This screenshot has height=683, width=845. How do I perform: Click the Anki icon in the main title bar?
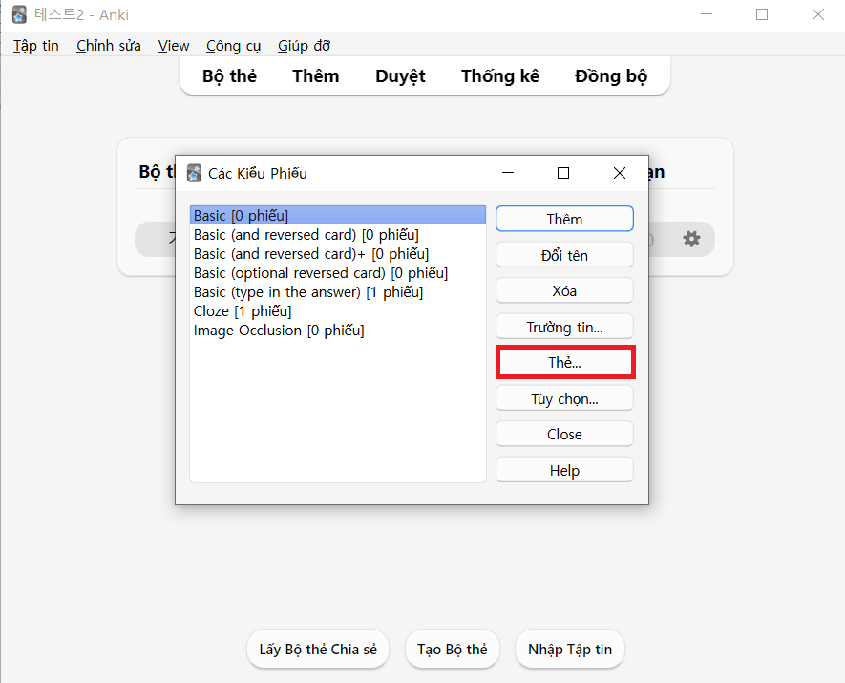point(19,14)
